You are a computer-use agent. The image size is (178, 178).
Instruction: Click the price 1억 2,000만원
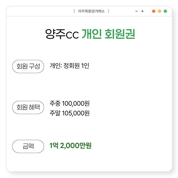(x=70, y=146)
